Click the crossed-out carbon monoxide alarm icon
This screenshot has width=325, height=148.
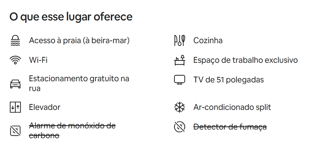click(x=15, y=131)
